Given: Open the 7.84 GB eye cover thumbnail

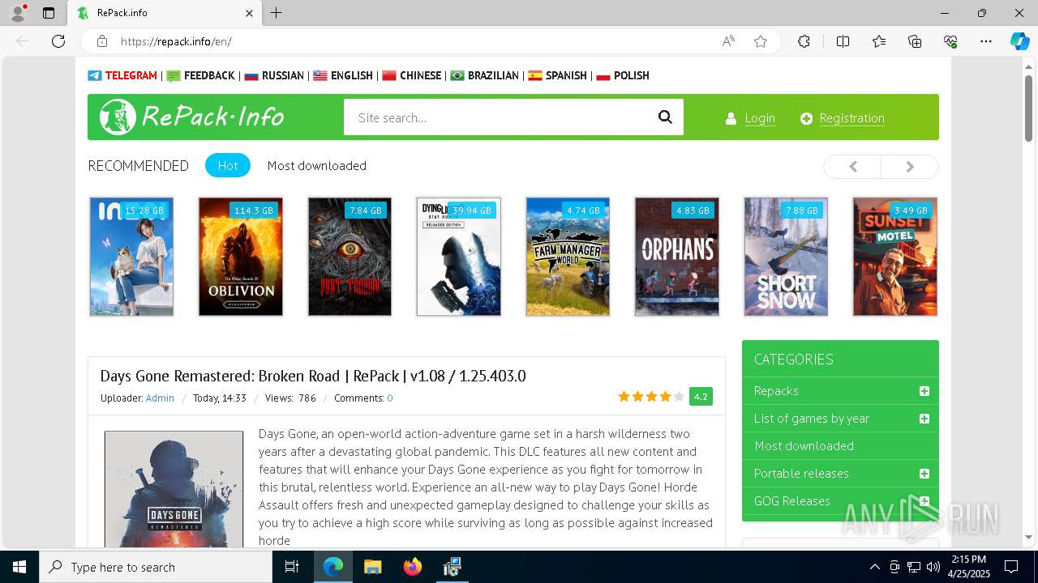Looking at the screenshot, I should [x=350, y=257].
